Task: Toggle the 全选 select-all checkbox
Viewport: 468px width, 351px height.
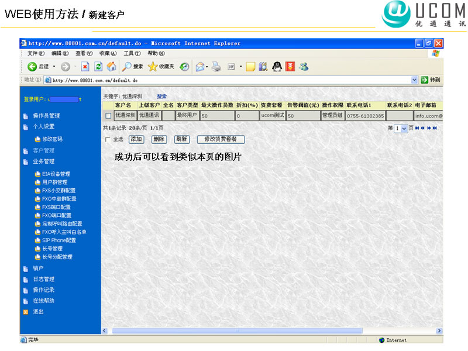Action: 108,139
